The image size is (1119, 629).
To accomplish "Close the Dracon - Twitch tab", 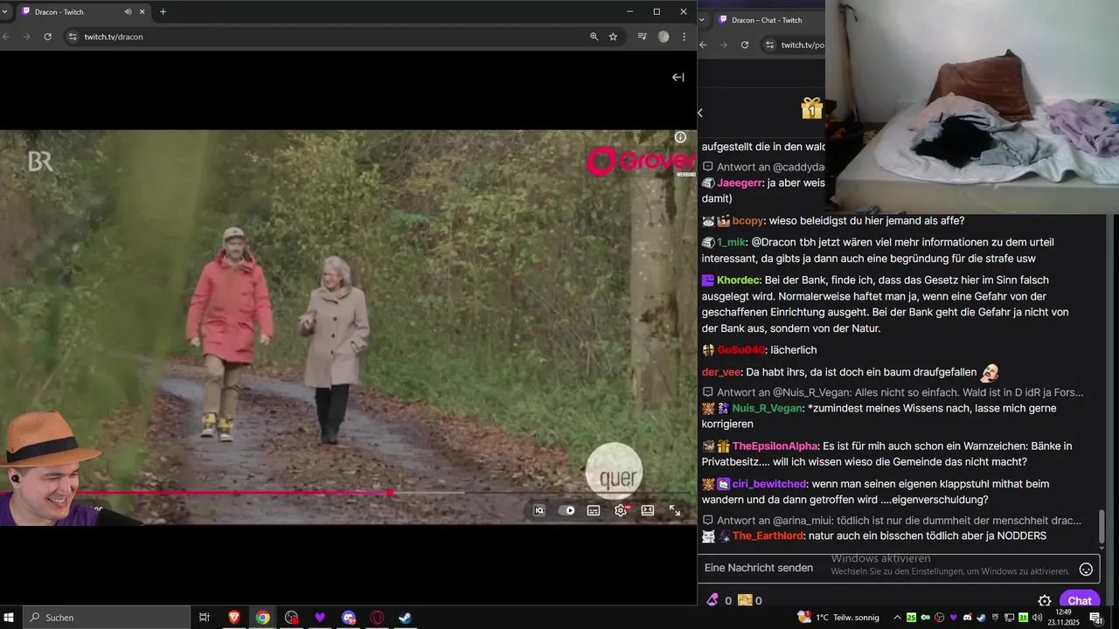I will (142, 12).
